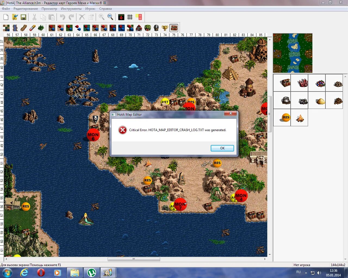Click the map's vertical scrollbar up arrow
The image size is (348, 278).
pos(270,39)
